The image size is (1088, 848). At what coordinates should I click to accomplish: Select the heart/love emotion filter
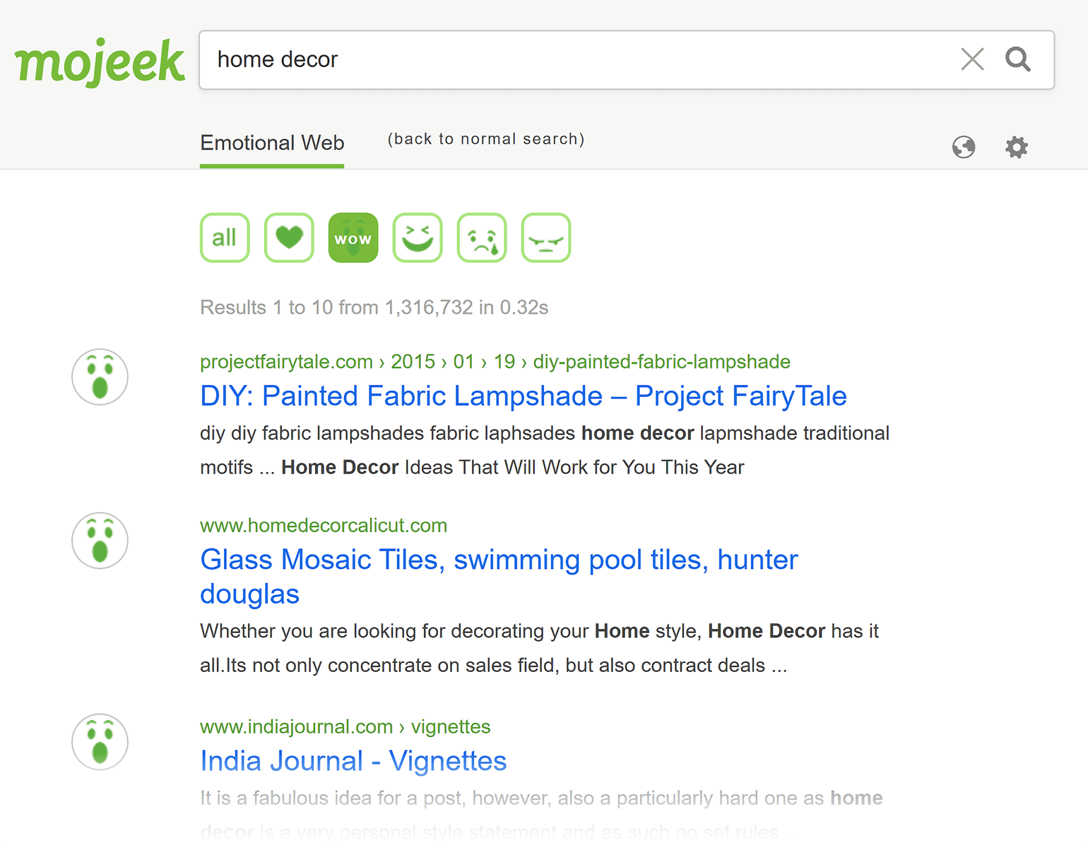pos(289,237)
